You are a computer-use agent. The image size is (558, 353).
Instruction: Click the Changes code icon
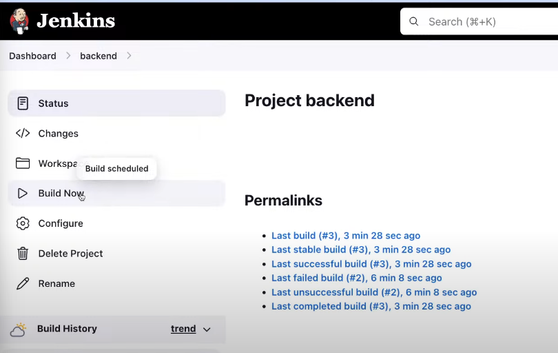tap(23, 133)
